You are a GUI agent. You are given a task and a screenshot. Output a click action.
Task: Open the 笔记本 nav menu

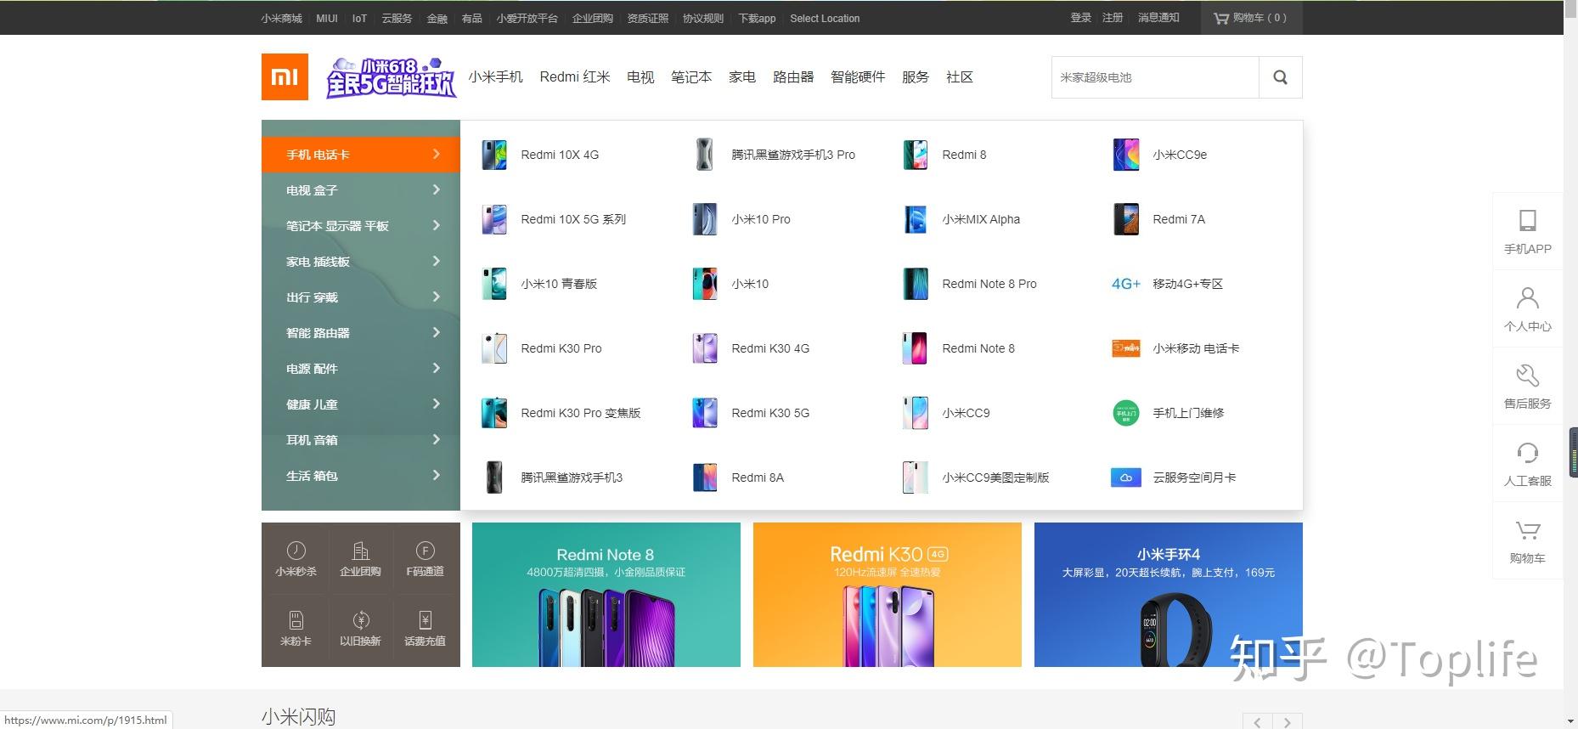pos(691,77)
